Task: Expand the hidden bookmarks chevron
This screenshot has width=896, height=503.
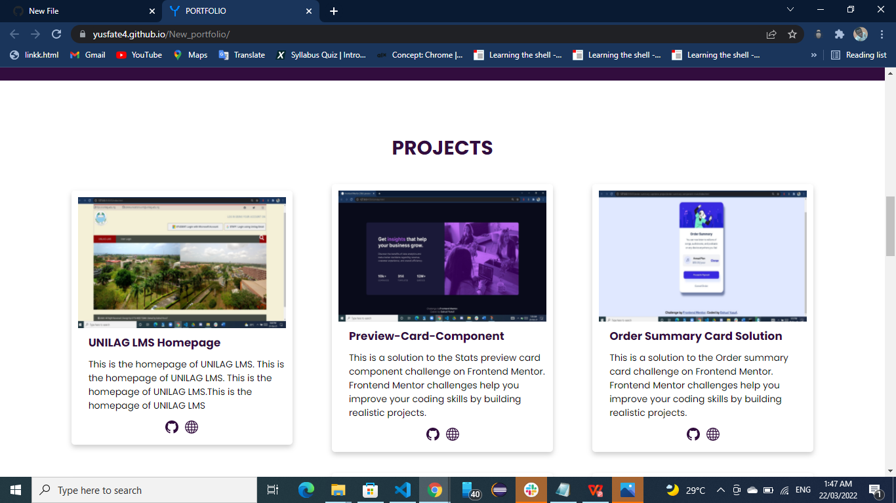Action: pyautogui.click(x=814, y=55)
